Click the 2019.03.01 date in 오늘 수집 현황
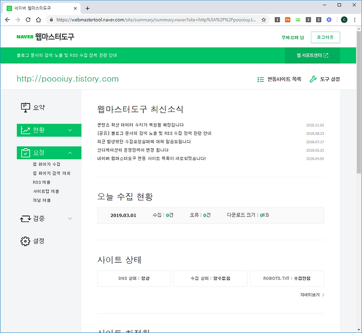 (x=123, y=215)
